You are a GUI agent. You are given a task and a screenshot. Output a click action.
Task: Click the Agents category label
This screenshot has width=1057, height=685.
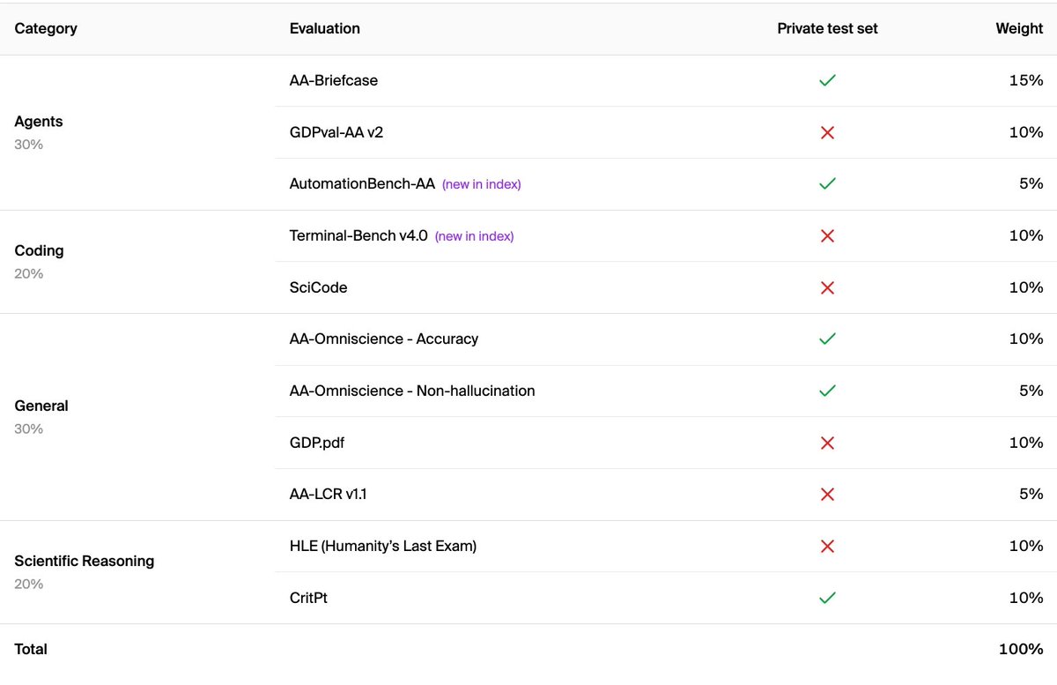(x=39, y=122)
